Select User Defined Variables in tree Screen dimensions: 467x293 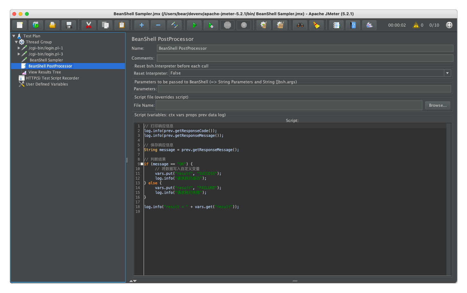47,84
